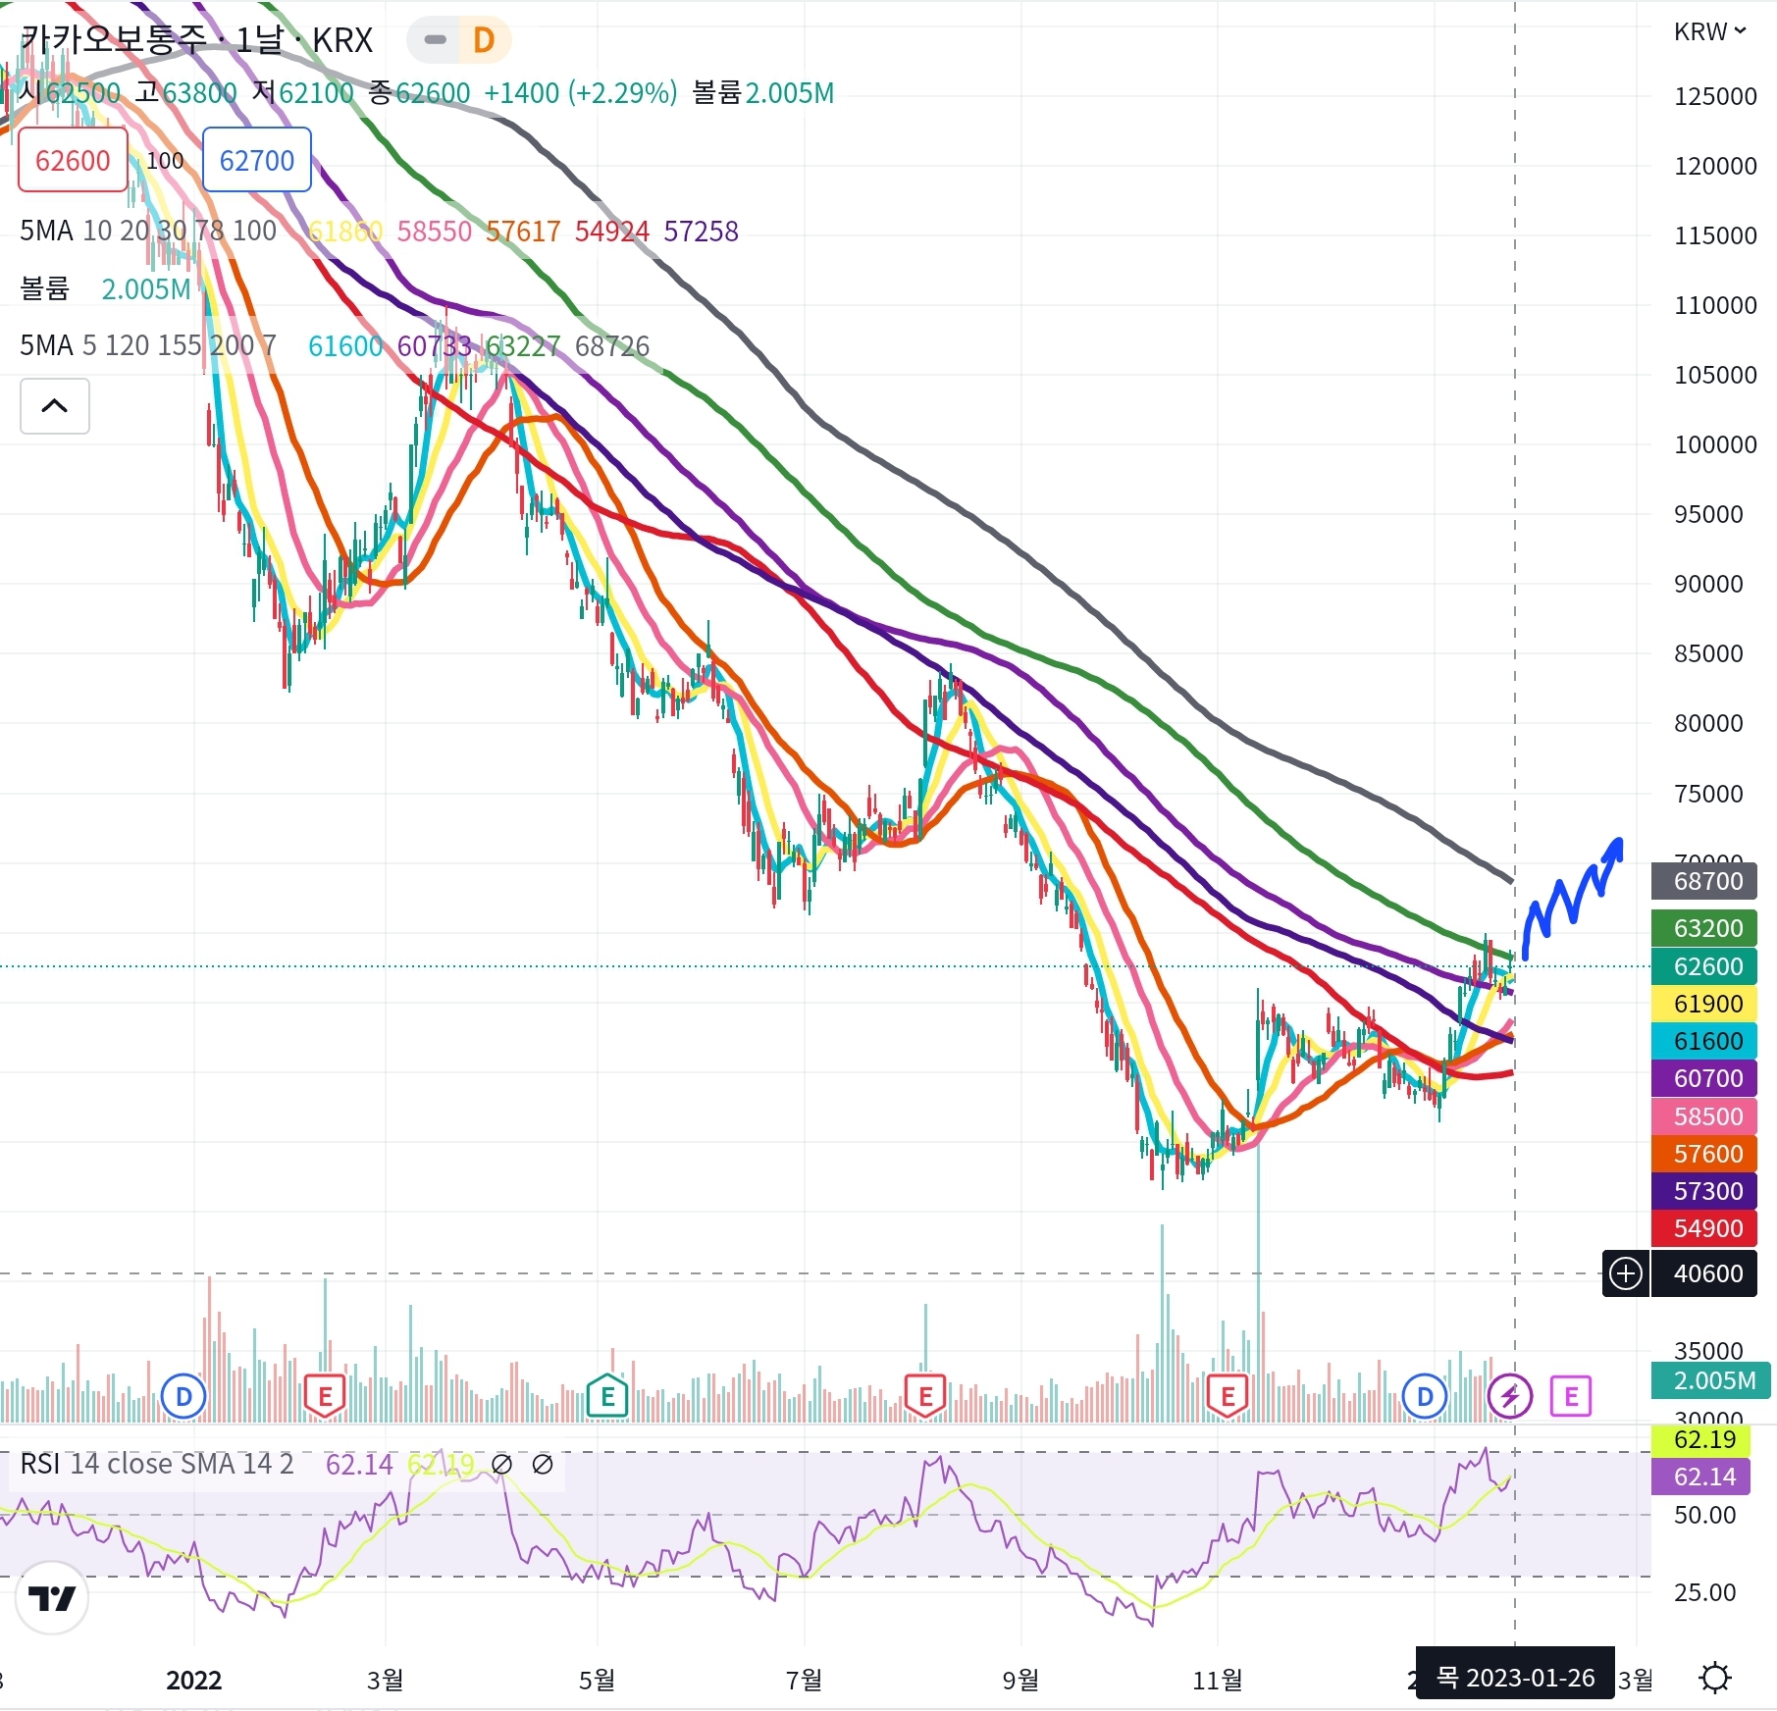Click the purple lightning bolt event icon
The image size is (1777, 1711).
click(x=1510, y=1395)
